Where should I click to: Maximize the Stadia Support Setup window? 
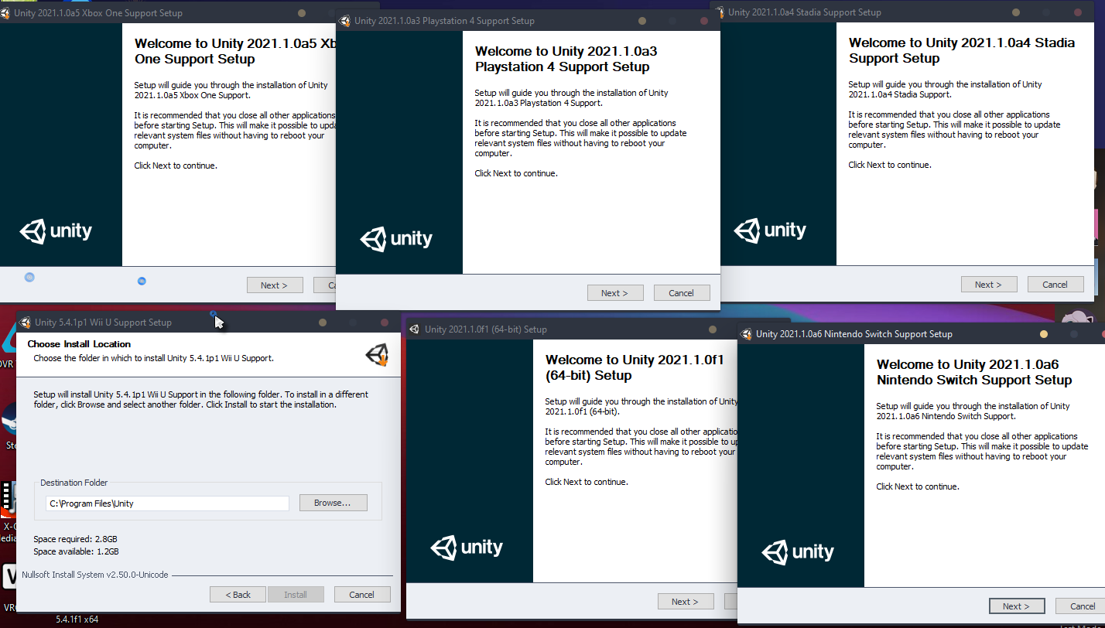[x=1045, y=12]
